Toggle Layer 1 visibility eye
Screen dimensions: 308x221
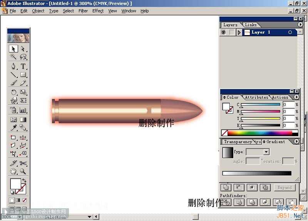(223, 32)
